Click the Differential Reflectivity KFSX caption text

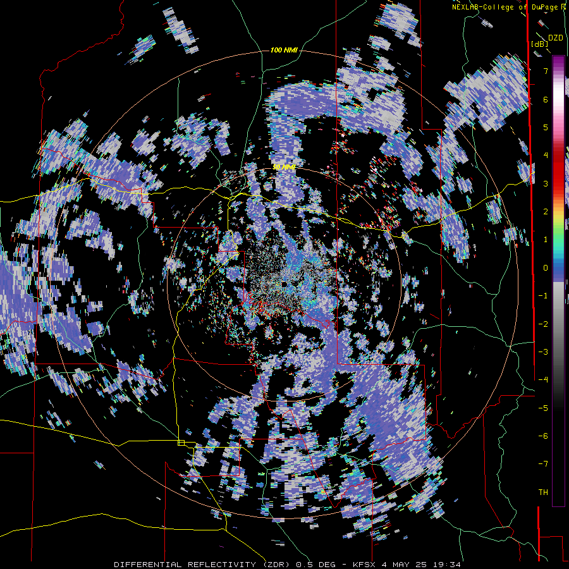click(288, 565)
